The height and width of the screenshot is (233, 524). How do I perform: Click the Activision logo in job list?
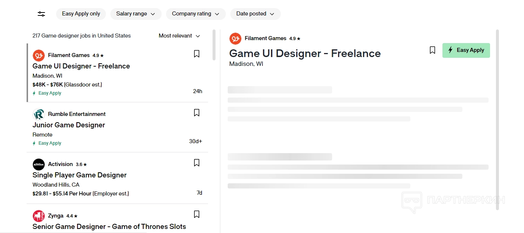coord(38,165)
